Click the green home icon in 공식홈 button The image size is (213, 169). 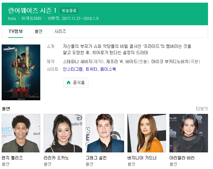pyautogui.click(x=69, y=83)
